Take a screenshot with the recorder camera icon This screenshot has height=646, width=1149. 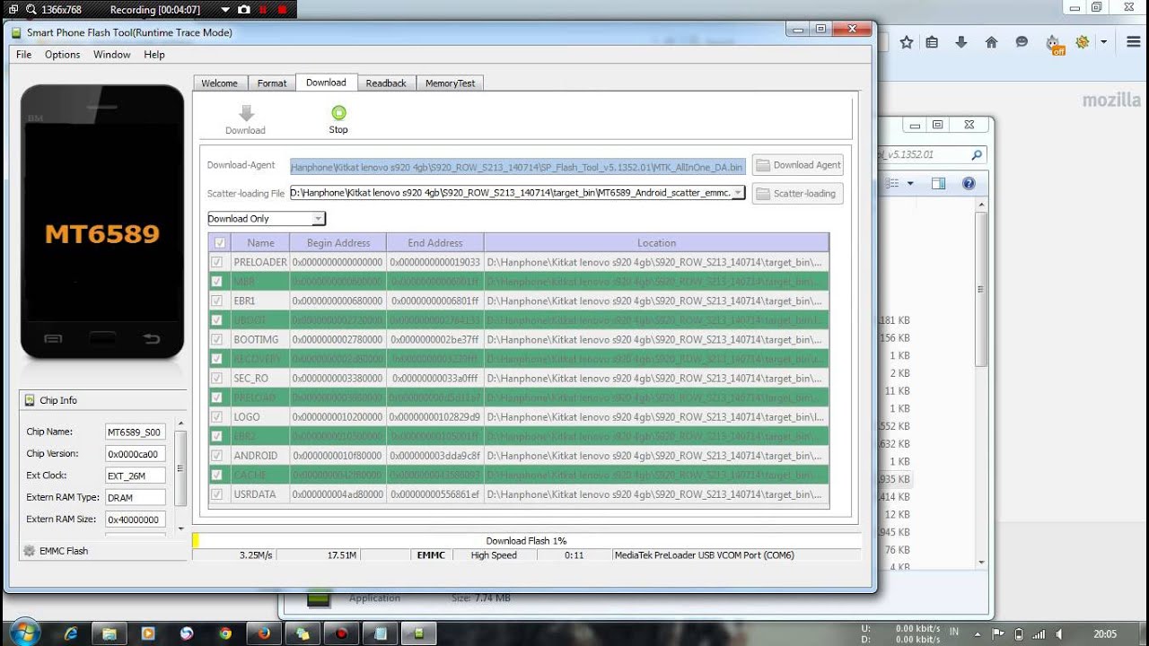(x=243, y=10)
